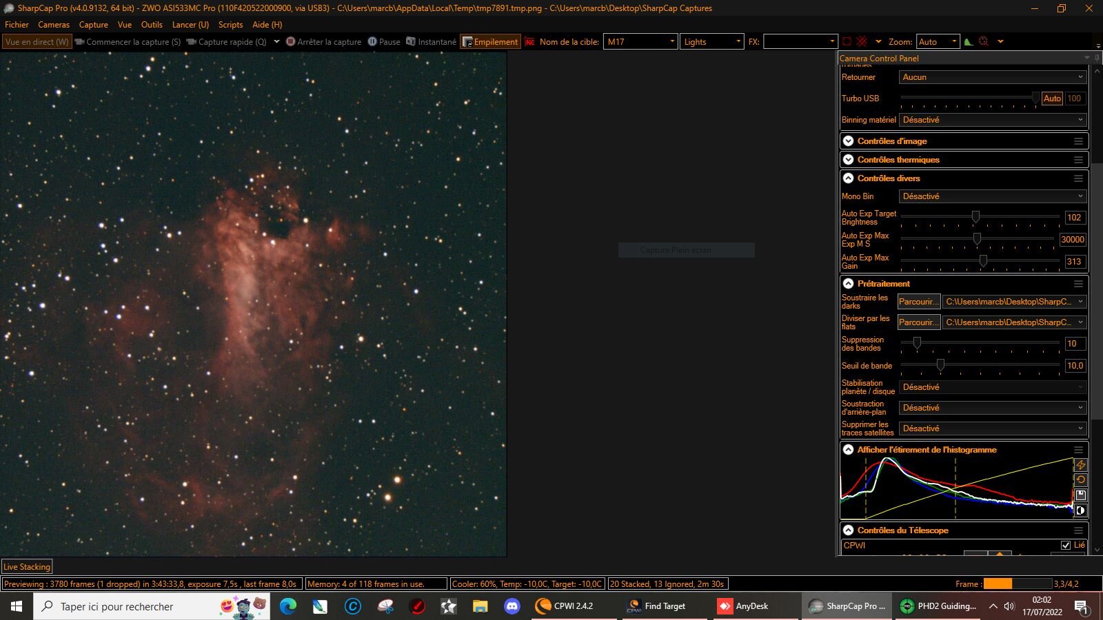Open the drag handle menu for Contrôles d'image
Image resolution: width=1103 pixels, height=620 pixels.
[1078, 141]
